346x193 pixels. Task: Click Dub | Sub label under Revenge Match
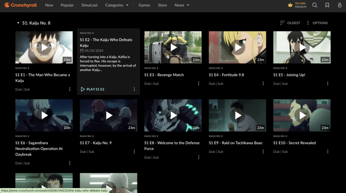[152, 84]
